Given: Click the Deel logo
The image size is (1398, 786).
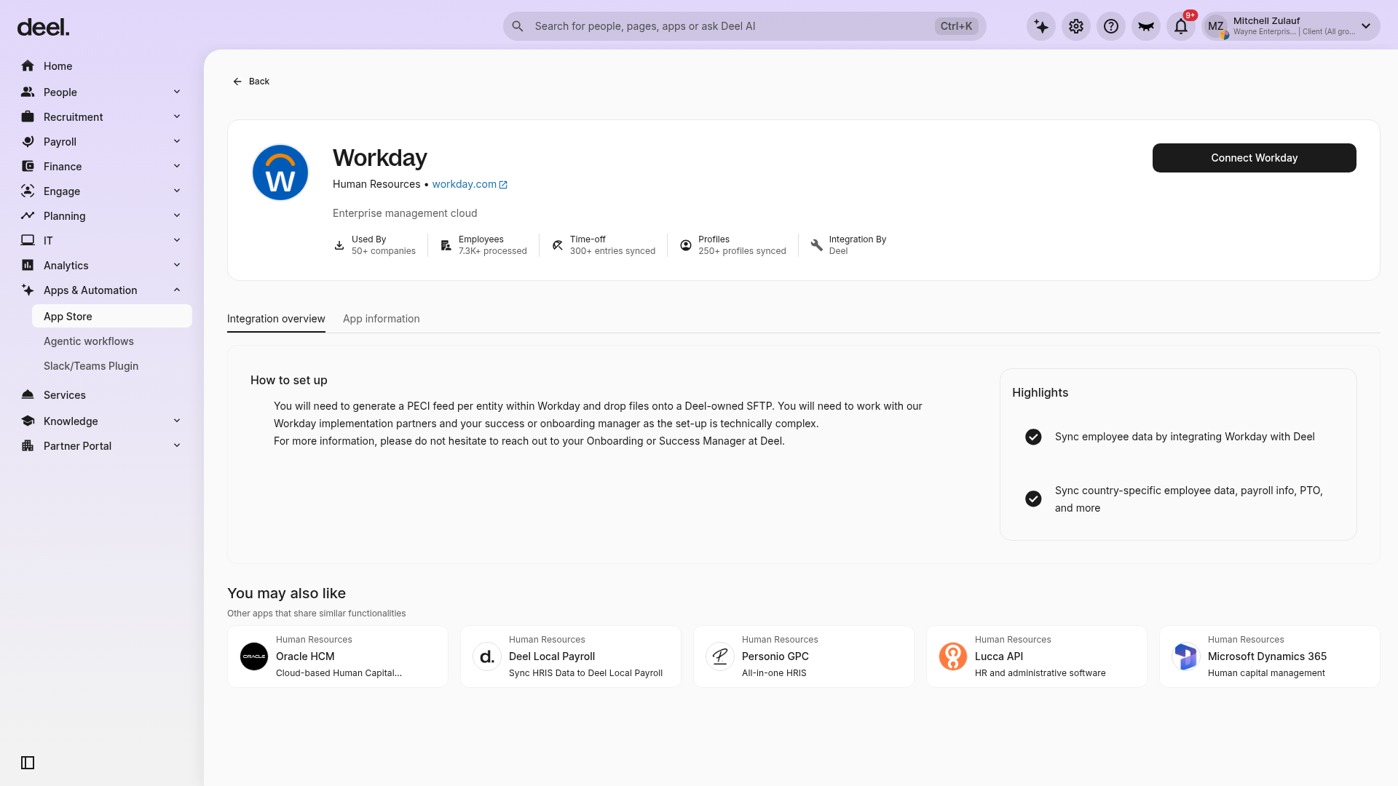Looking at the screenshot, I should tap(43, 28).
